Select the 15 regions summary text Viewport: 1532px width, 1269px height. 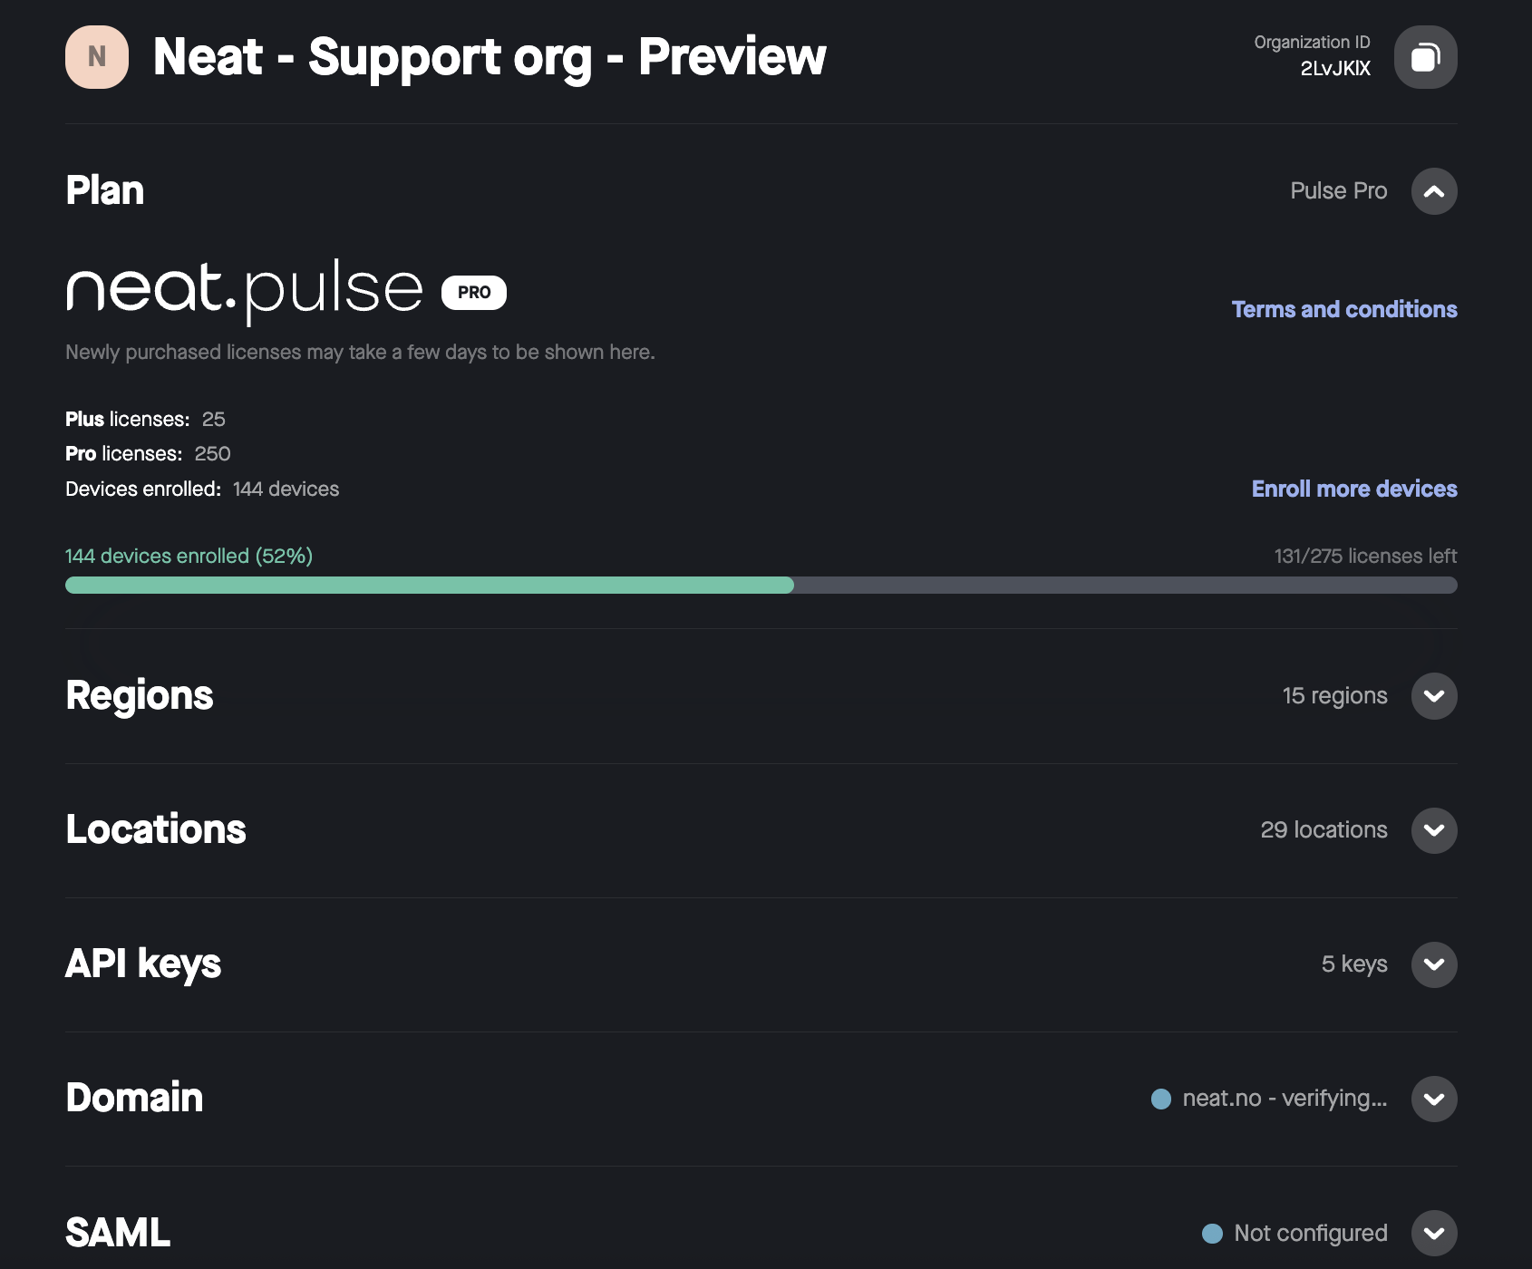1334,695
